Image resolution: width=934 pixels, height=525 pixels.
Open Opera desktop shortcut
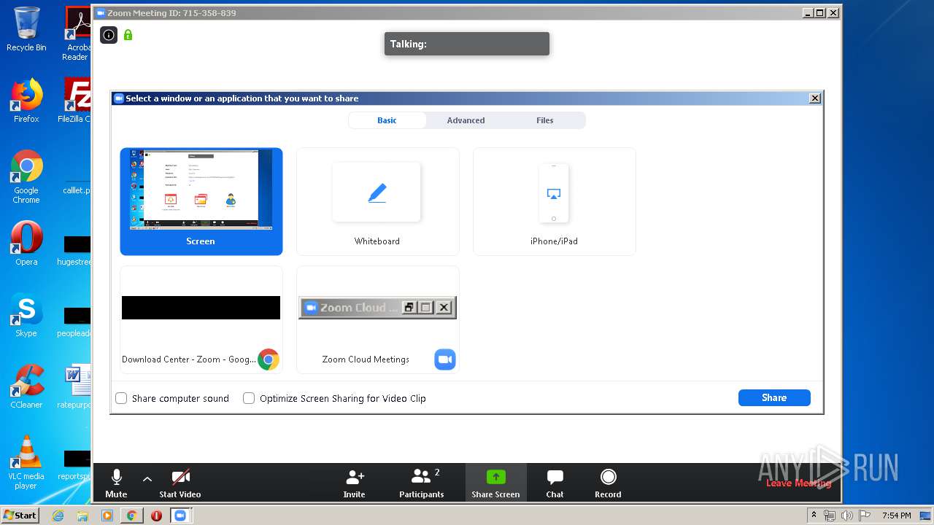pos(26,244)
